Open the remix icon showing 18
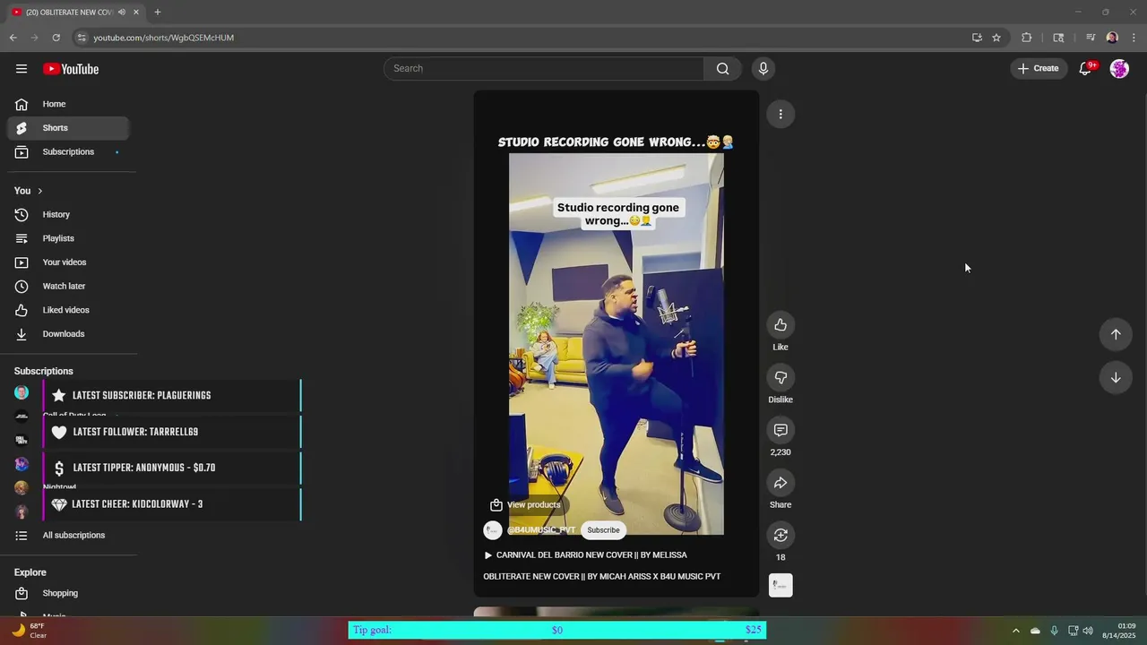1147x645 pixels. pyautogui.click(x=780, y=536)
